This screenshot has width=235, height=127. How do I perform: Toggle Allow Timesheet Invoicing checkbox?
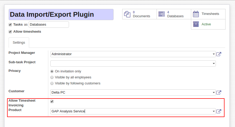[52, 101]
